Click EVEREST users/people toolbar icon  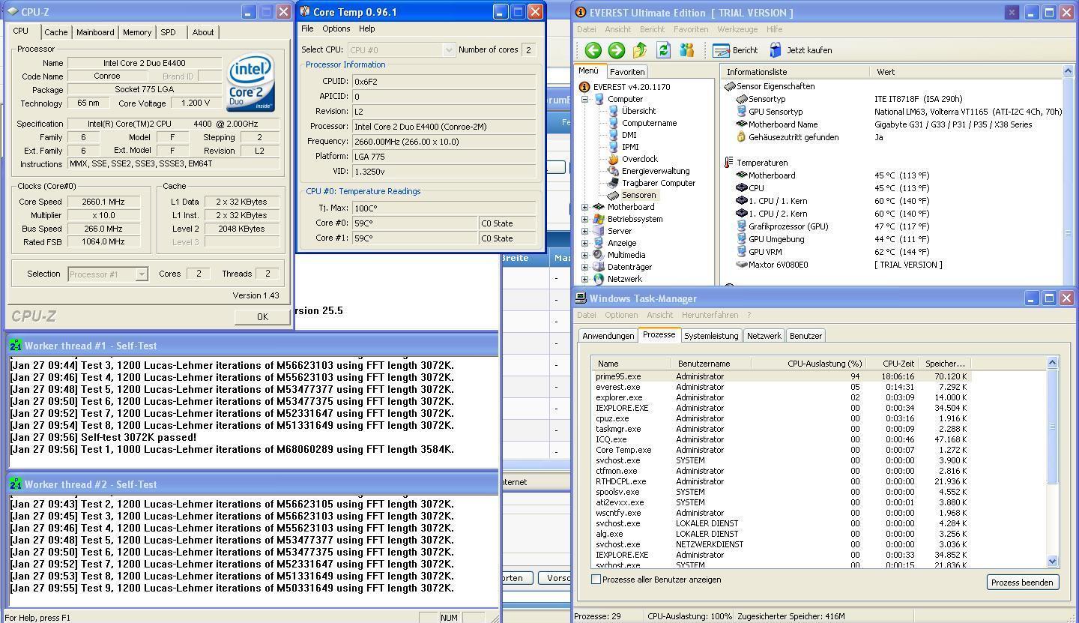[x=686, y=50]
